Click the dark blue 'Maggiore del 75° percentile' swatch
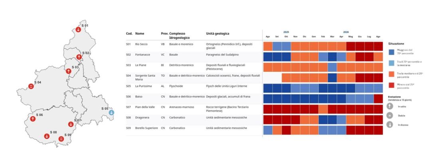The width and height of the screenshot is (435, 154). pos(392,51)
